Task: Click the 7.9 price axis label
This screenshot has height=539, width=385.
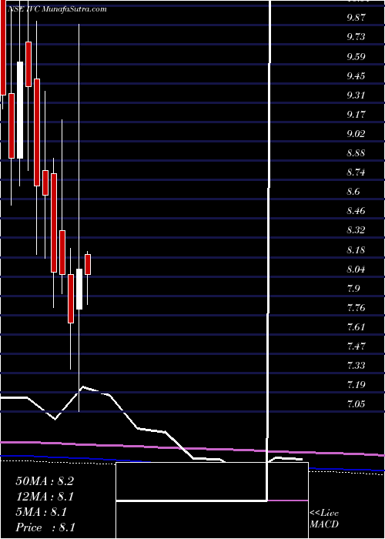Action: 353,288
